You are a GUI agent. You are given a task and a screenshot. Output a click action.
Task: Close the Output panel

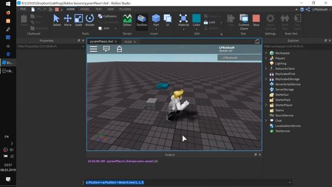(x=260, y=155)
